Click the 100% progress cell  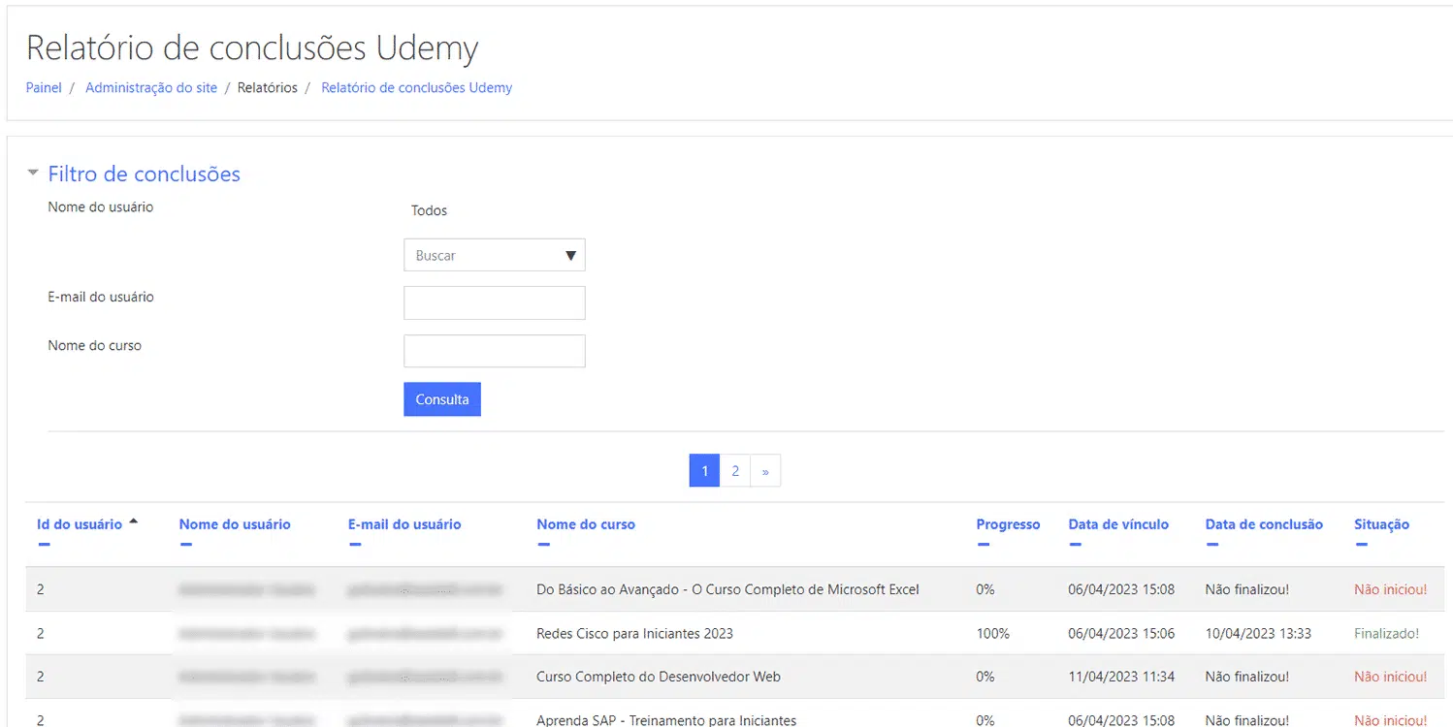pyautogui.click(x=993, y=634)
